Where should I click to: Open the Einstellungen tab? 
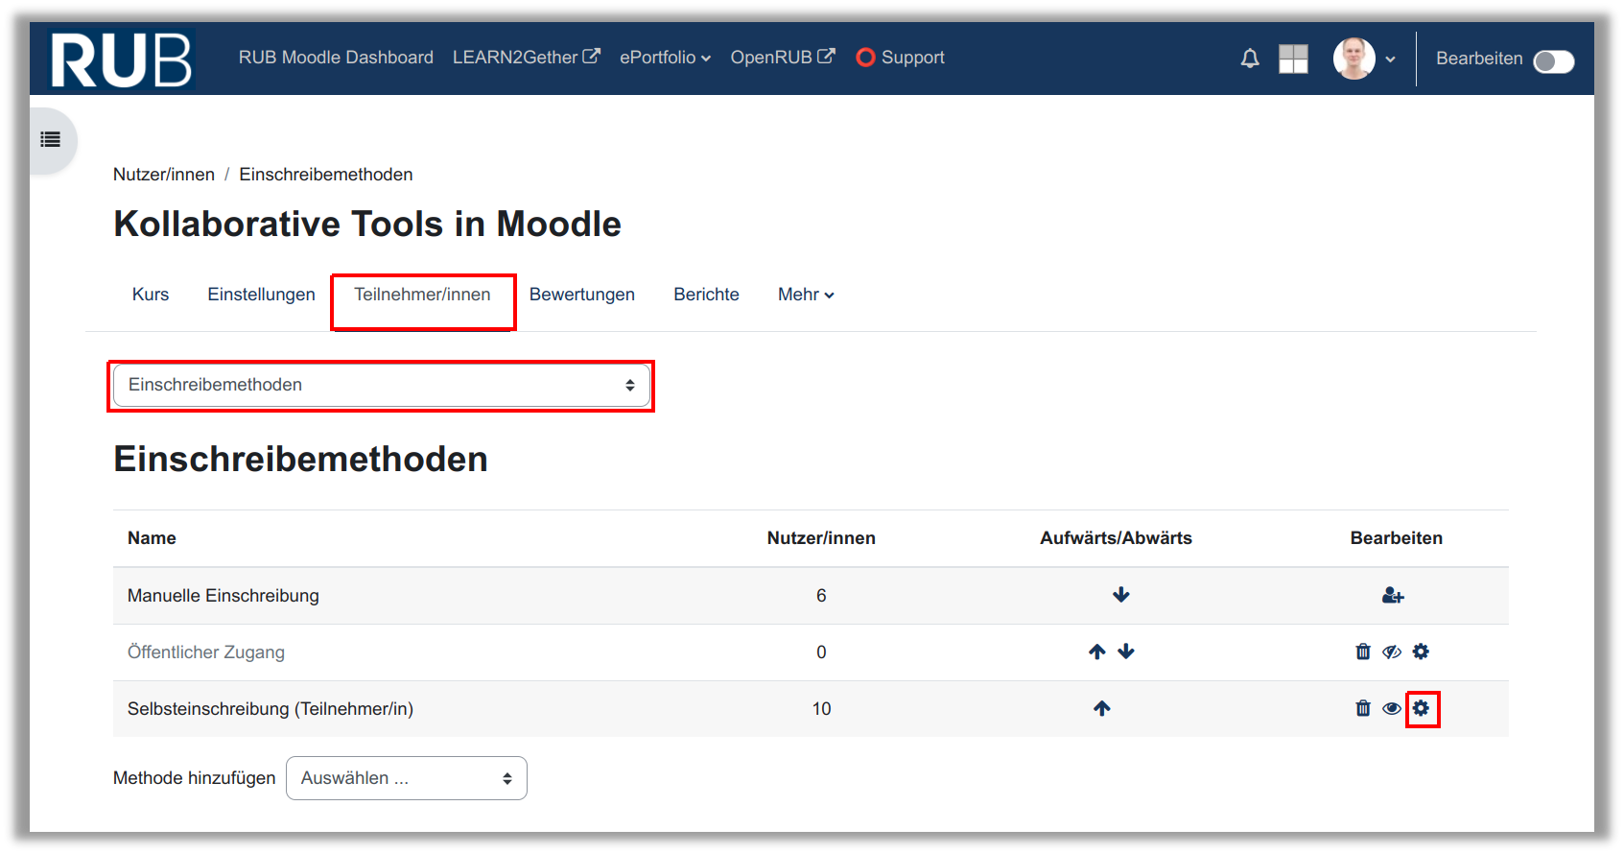click(261, 295)
